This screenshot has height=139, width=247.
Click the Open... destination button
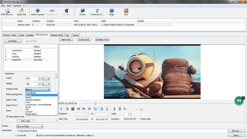tap(237, 135)
